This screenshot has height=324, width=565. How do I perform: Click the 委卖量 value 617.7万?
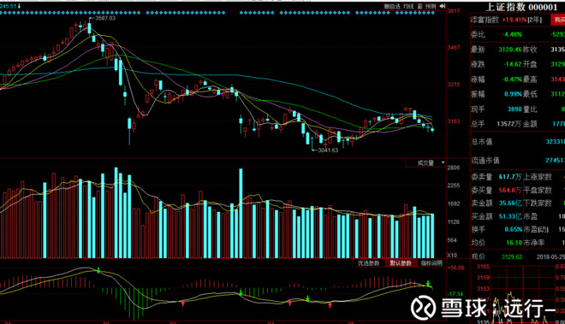(x=510, y=177)
